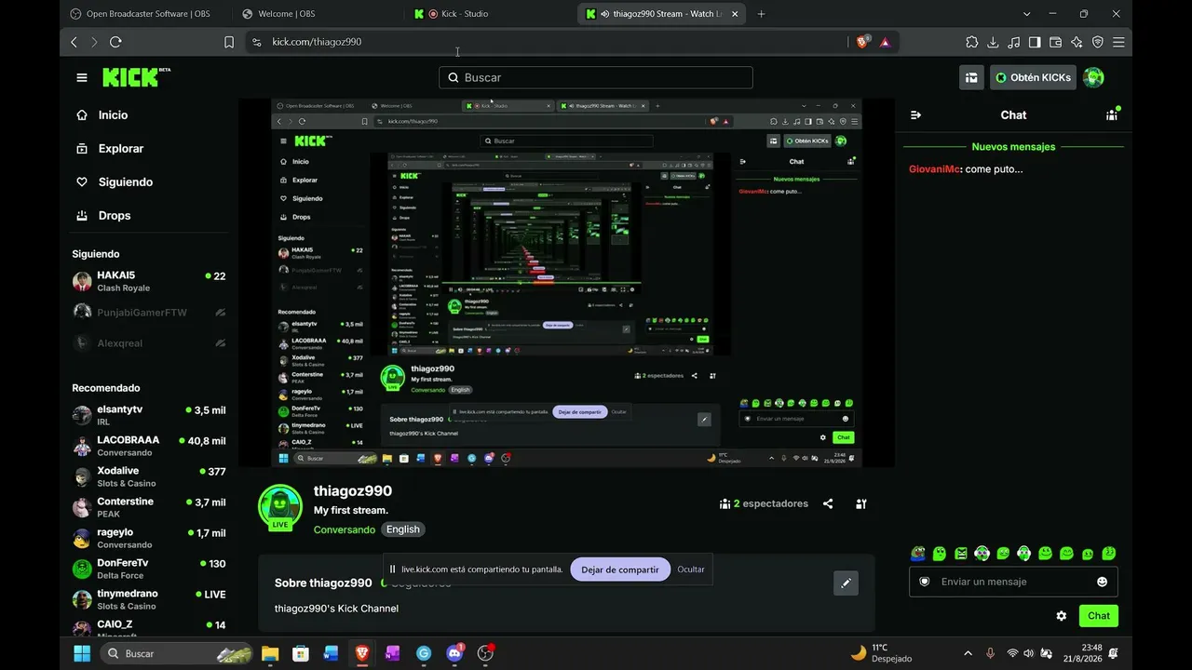Open chat identity badge icon in message box
Viewport: 1192px width, 670px height.
pos(925,582)
